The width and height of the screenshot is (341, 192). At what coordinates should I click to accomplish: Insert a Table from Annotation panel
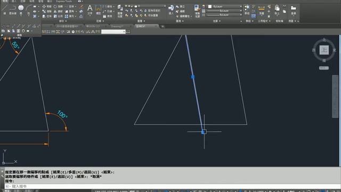click(x=108, y=16)
